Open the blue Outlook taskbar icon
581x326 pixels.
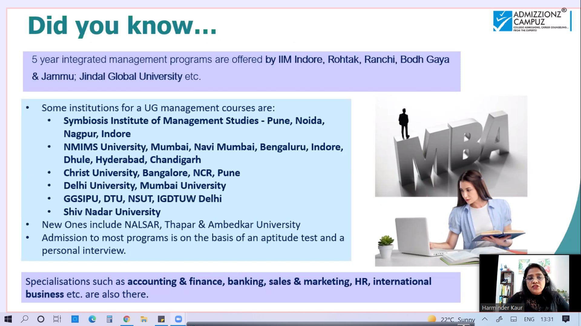pyautogui.click(x=75, y=319)
